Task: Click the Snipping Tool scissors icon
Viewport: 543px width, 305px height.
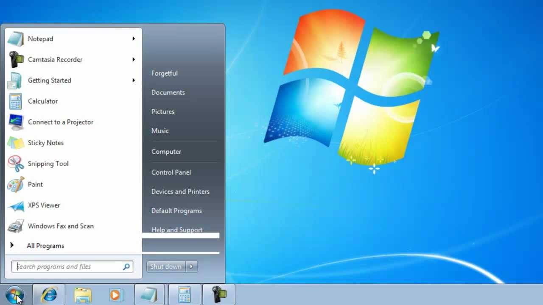Action: click(16, 164)
